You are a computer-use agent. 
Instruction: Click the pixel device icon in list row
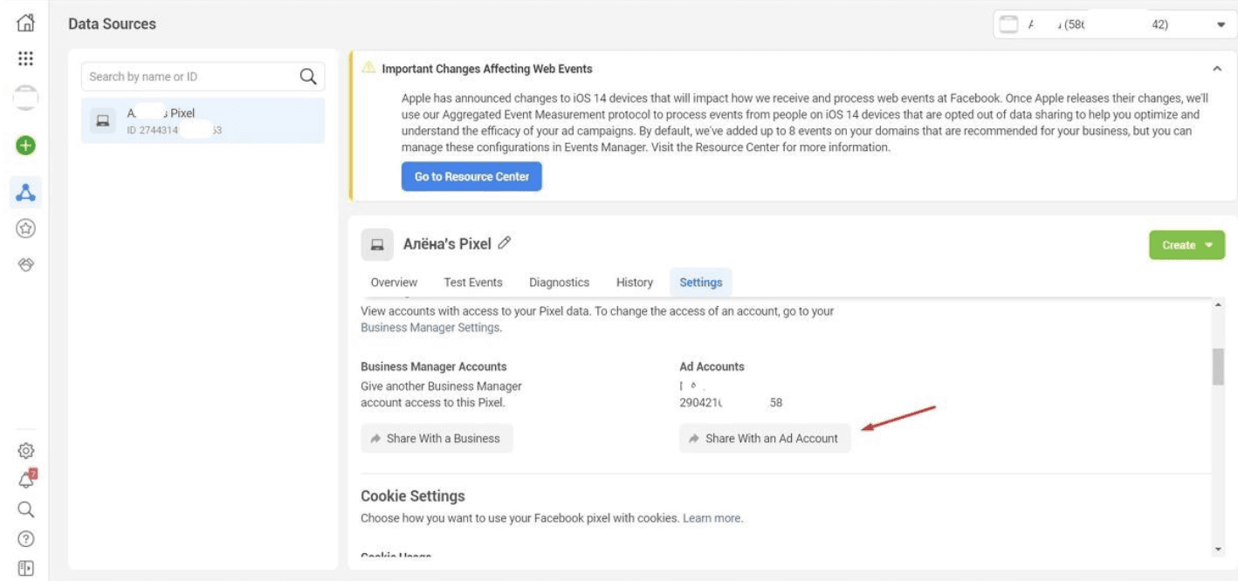point(102,121)
